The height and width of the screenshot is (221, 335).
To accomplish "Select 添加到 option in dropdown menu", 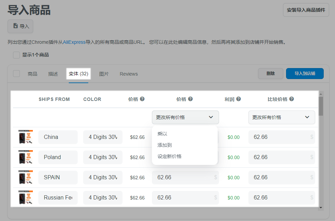I will [x=165, y=145].
